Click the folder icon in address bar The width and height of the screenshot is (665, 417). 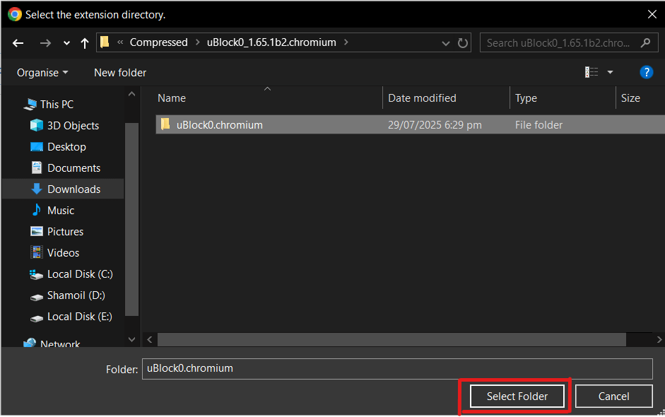point(105,42)
